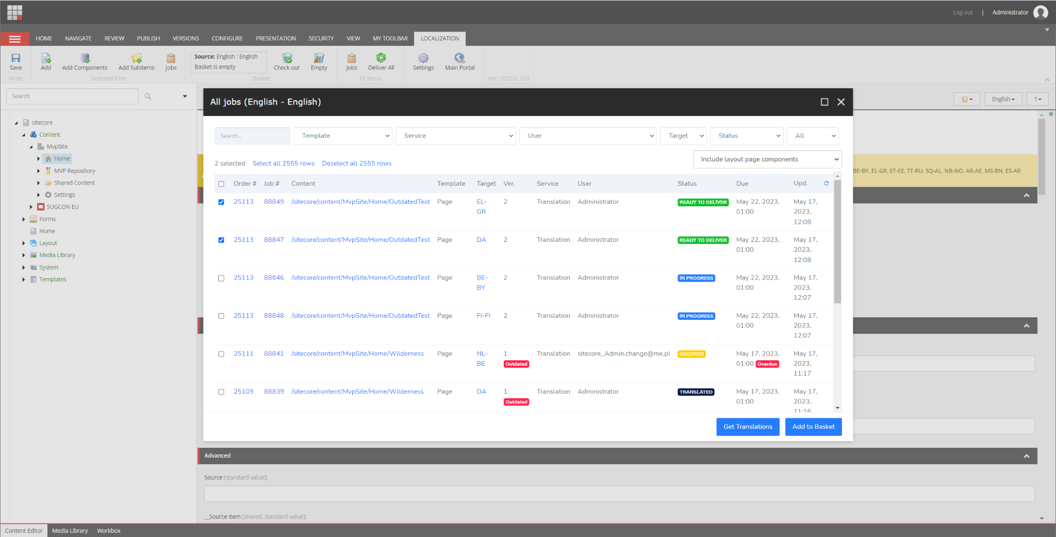This screenshot has width=1056, height=537.
Task: Switch to the VERSIONS ribbon tab
Action: [x=186, y=39]
